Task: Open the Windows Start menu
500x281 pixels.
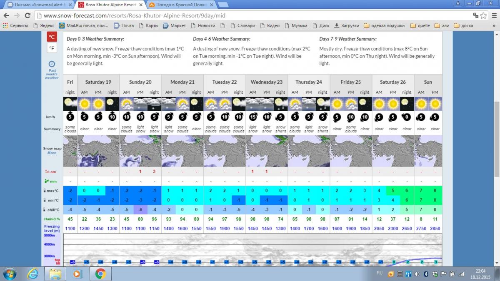Action: 10,274
